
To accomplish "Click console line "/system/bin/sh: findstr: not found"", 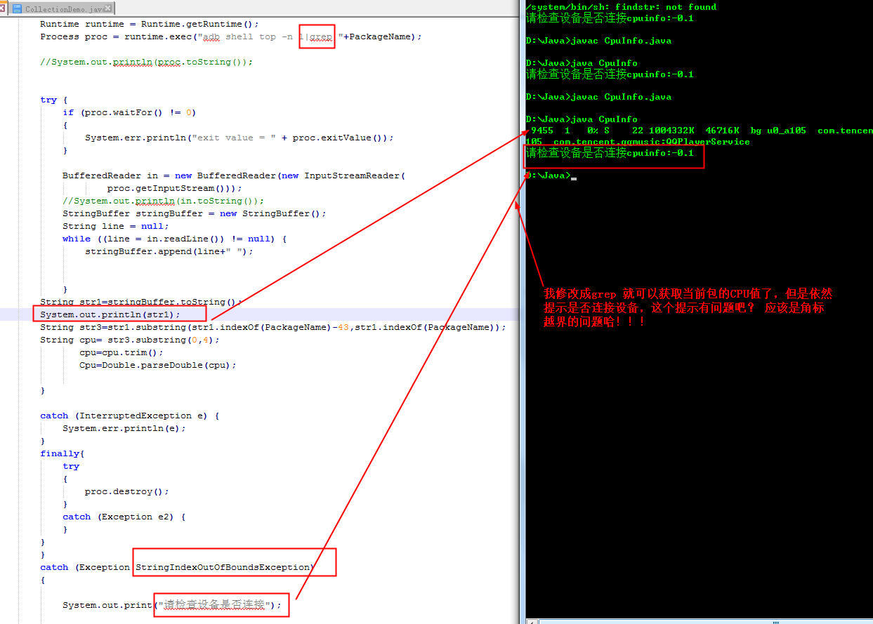I will pos(621,7).
